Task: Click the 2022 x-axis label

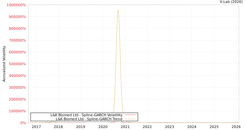Action: point(147,127)
